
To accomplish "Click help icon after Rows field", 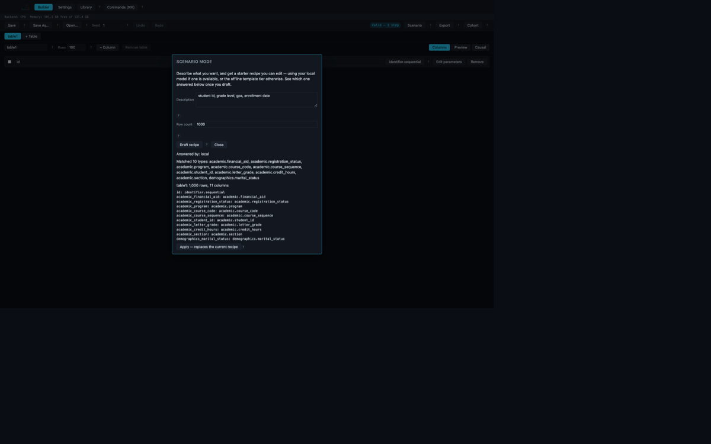I will tap(91, 47).
